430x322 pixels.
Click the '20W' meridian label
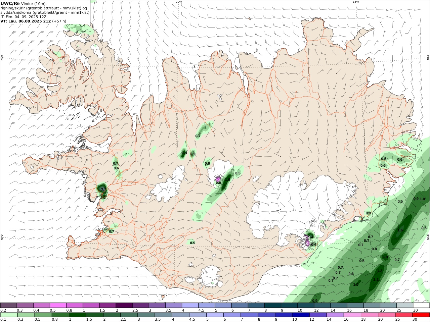[179, 2]
